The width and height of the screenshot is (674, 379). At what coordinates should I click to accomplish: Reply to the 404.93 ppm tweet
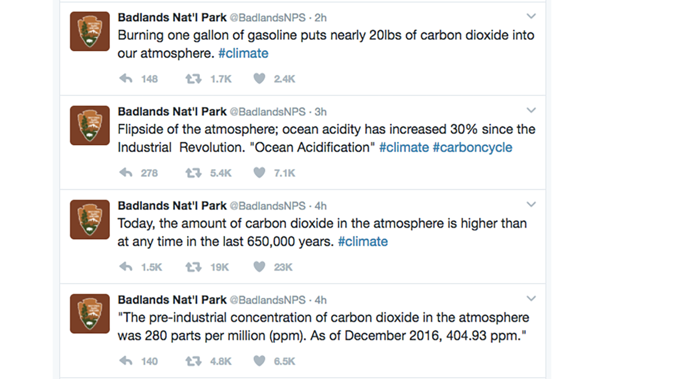(125, 361)
